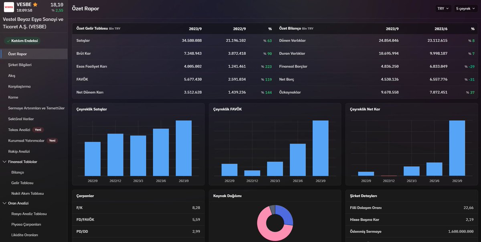Screen dimensions: 481x242
Task: Select Özet Rapor in the sidebar
Action: [x=34, y=54]
